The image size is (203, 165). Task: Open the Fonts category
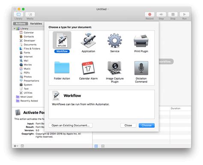[x=27, y=53]
